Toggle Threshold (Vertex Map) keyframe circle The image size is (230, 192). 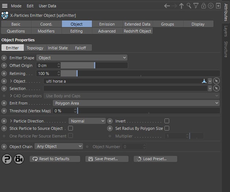[x=4, y=111]
